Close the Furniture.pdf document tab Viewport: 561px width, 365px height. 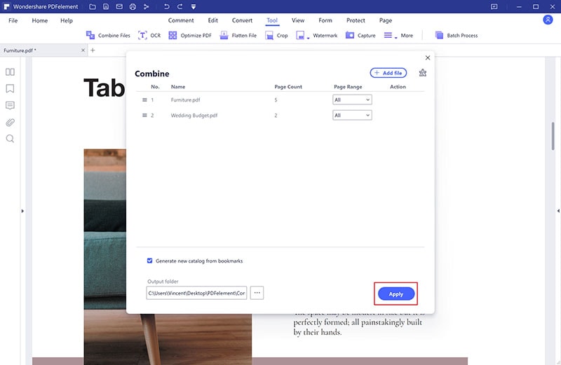pyautogui.click(x=83, y=50)
